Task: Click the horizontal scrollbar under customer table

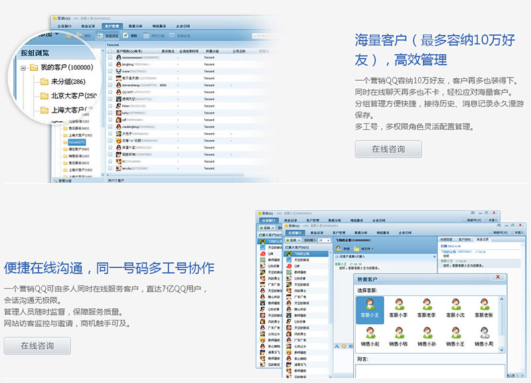Action: click(175, 175)
